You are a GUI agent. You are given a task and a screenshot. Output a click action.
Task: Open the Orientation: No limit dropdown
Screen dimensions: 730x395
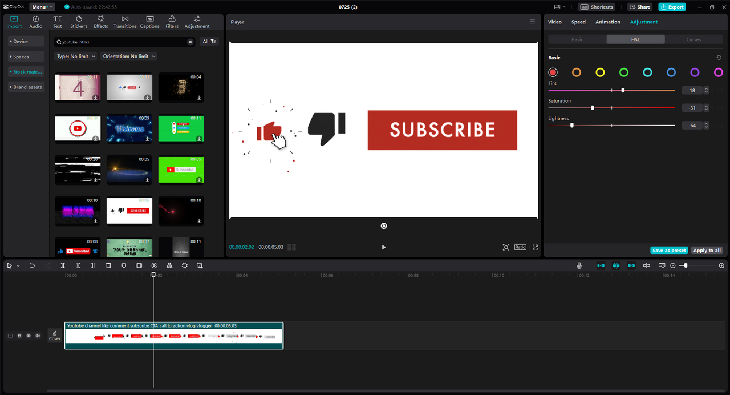(x=128, y=56)
